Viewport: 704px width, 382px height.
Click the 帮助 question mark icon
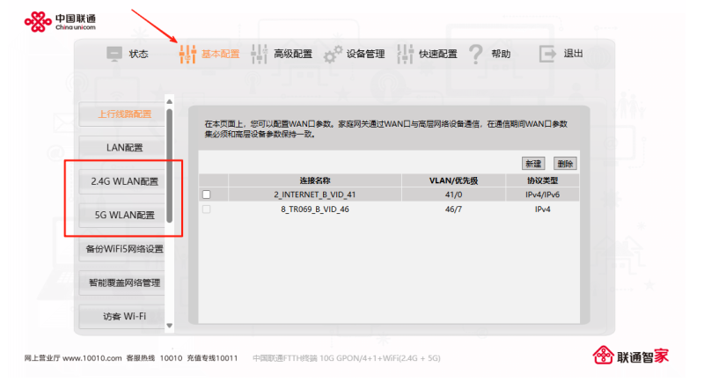[x=476, y=55]
